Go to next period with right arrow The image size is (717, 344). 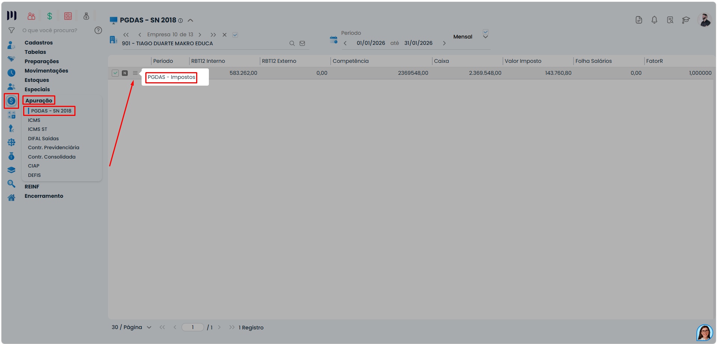(444, 43)
